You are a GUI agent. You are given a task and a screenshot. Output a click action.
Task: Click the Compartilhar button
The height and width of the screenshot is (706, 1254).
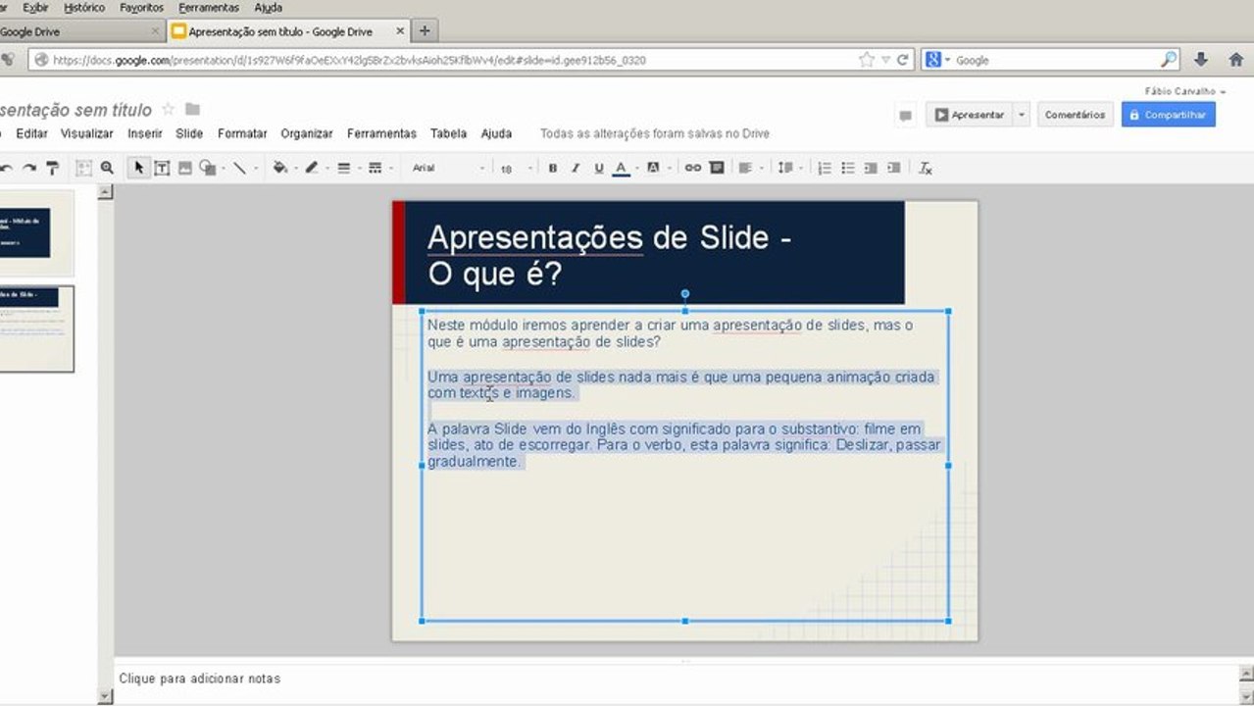click(x=1168, y=115)
